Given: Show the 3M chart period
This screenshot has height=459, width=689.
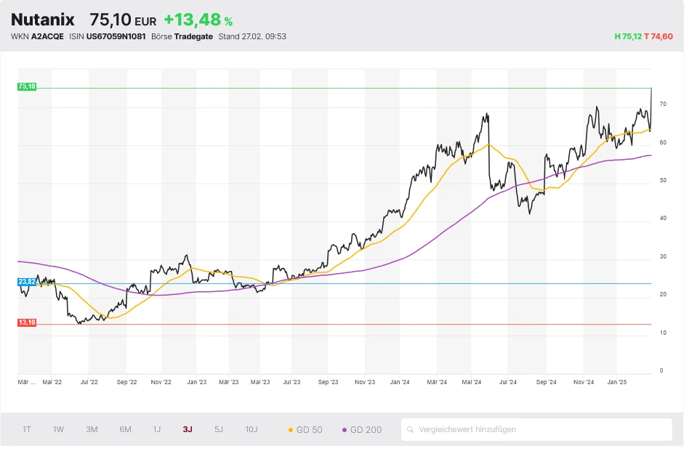Looking at the screenshot, I should tap(92, 429).
